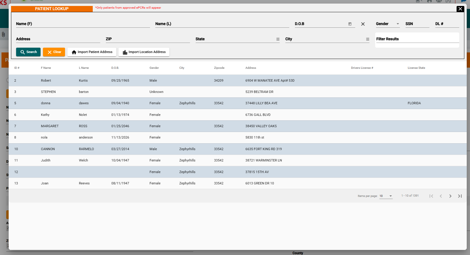Open the State list menu icon
This screenshot has height=255, width=470.
click(278, 39)
